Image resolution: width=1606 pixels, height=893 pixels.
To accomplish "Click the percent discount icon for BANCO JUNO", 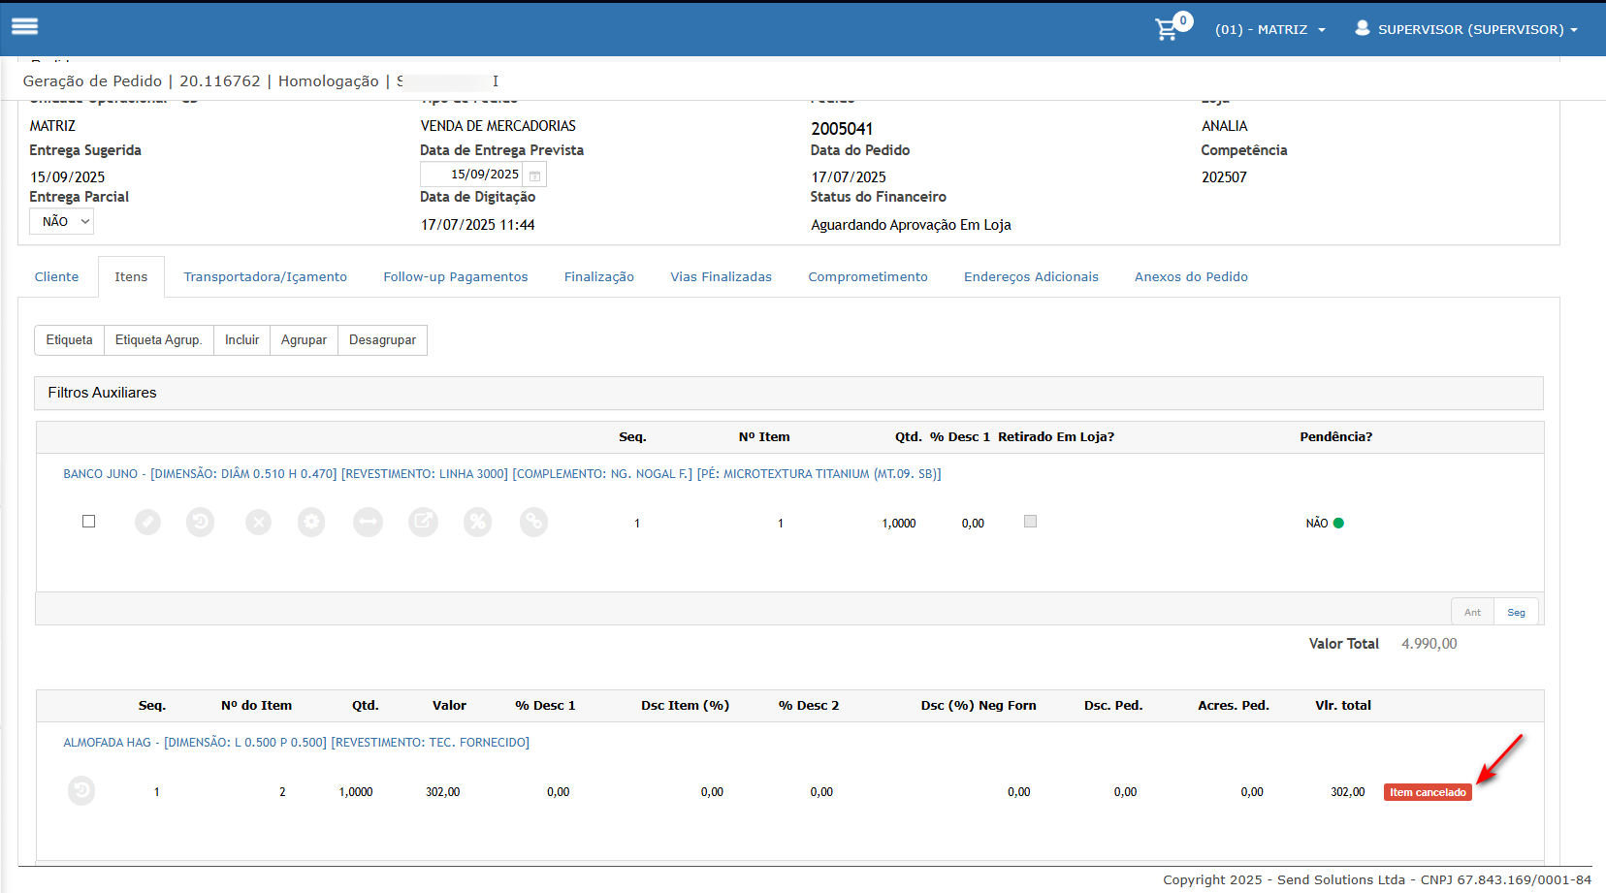I will (x=477, y=523).
